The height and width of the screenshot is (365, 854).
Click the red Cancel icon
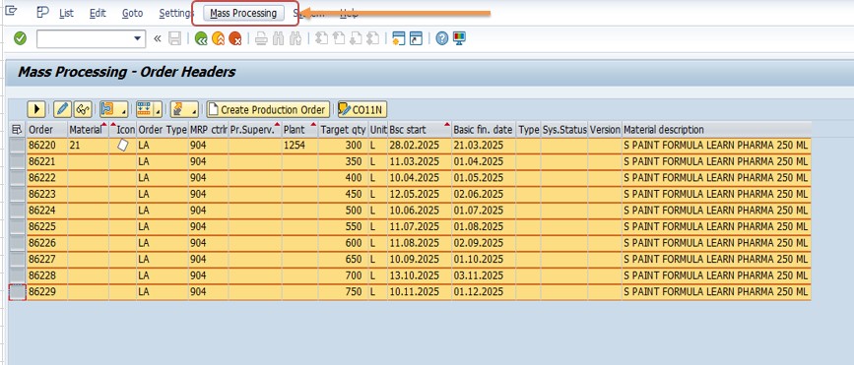click(234, 38)
